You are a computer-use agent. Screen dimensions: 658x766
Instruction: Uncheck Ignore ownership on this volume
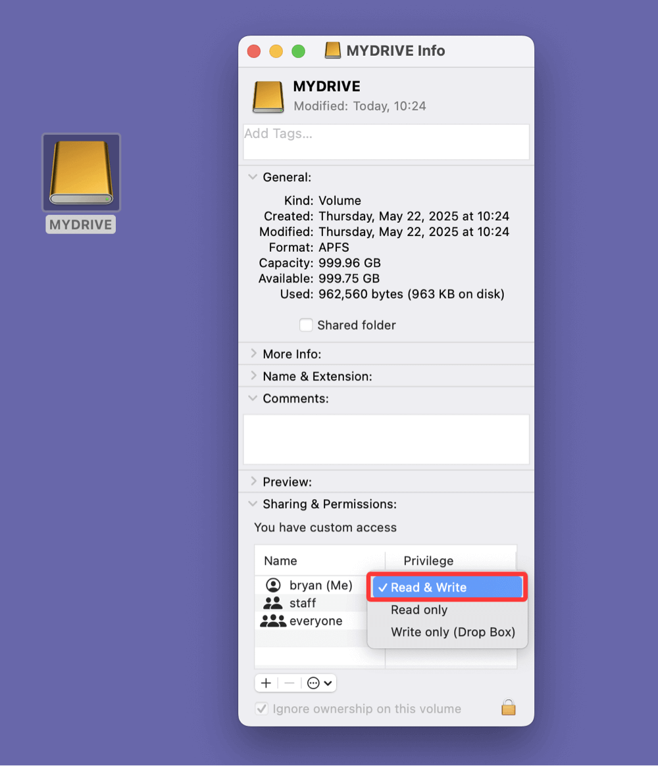coord(262,708)
